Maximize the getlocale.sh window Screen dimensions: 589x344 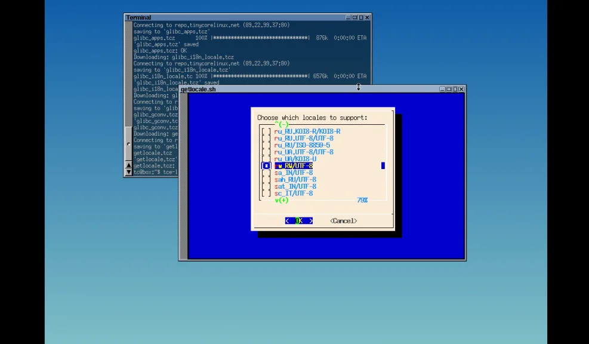455,89
